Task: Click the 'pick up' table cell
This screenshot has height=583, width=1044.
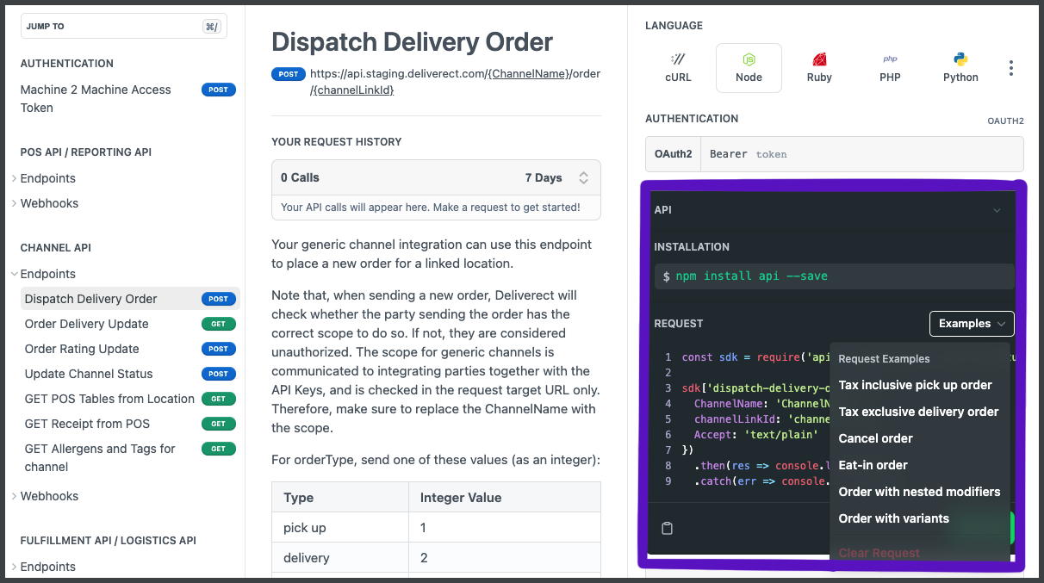Action: [x=340, y=527]
